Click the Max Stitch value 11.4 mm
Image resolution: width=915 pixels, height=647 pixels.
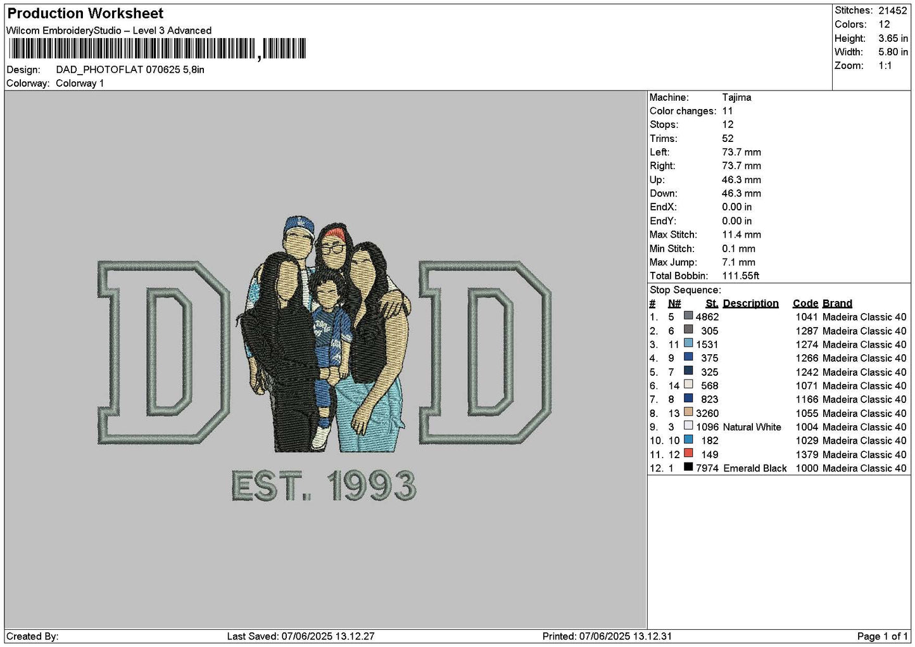coord(741,234)
